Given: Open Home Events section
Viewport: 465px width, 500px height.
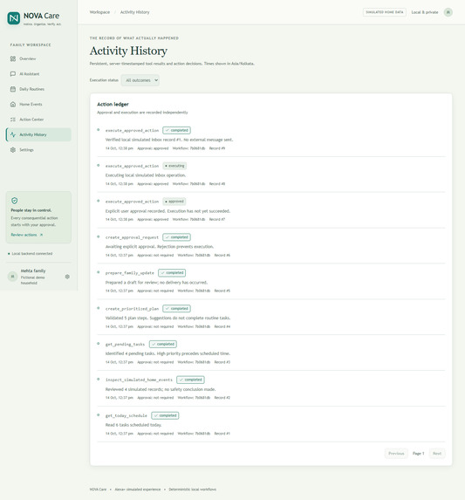Looking at the screenshot, I should 38,104.
